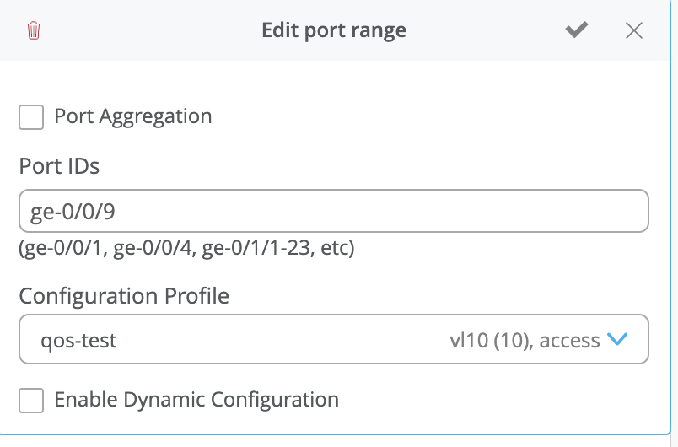This screenshot has width=678, height=447.
Task: Click blank space inside the profile selector
Action: coord(278,341)
